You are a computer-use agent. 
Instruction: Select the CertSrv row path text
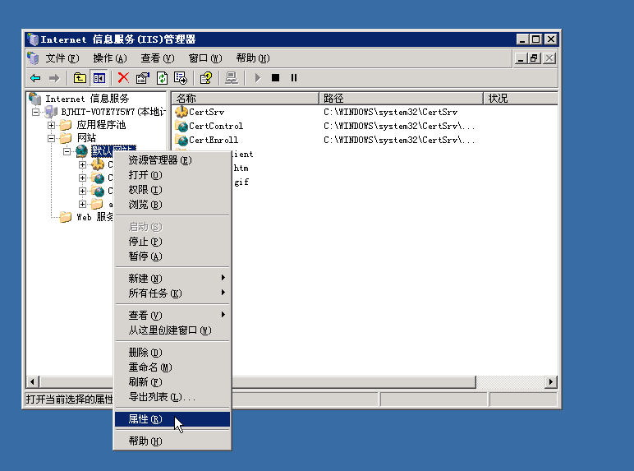pyautogui.click(x=391, y=112)
